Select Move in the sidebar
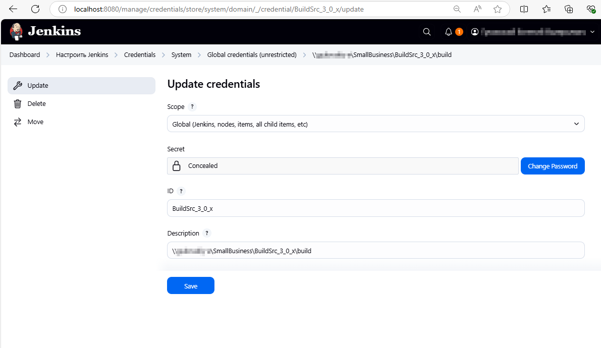The height and width of the screenshot is (348, 601). [x=35, y=122]
